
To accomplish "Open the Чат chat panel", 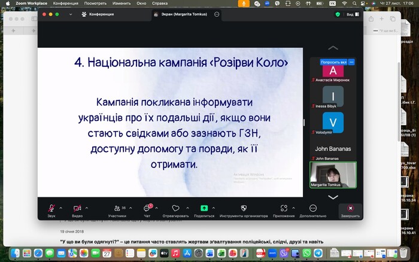I will pos(147,208).
